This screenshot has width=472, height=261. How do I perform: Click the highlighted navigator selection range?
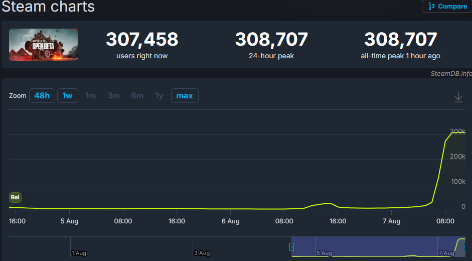pos(378,246)
